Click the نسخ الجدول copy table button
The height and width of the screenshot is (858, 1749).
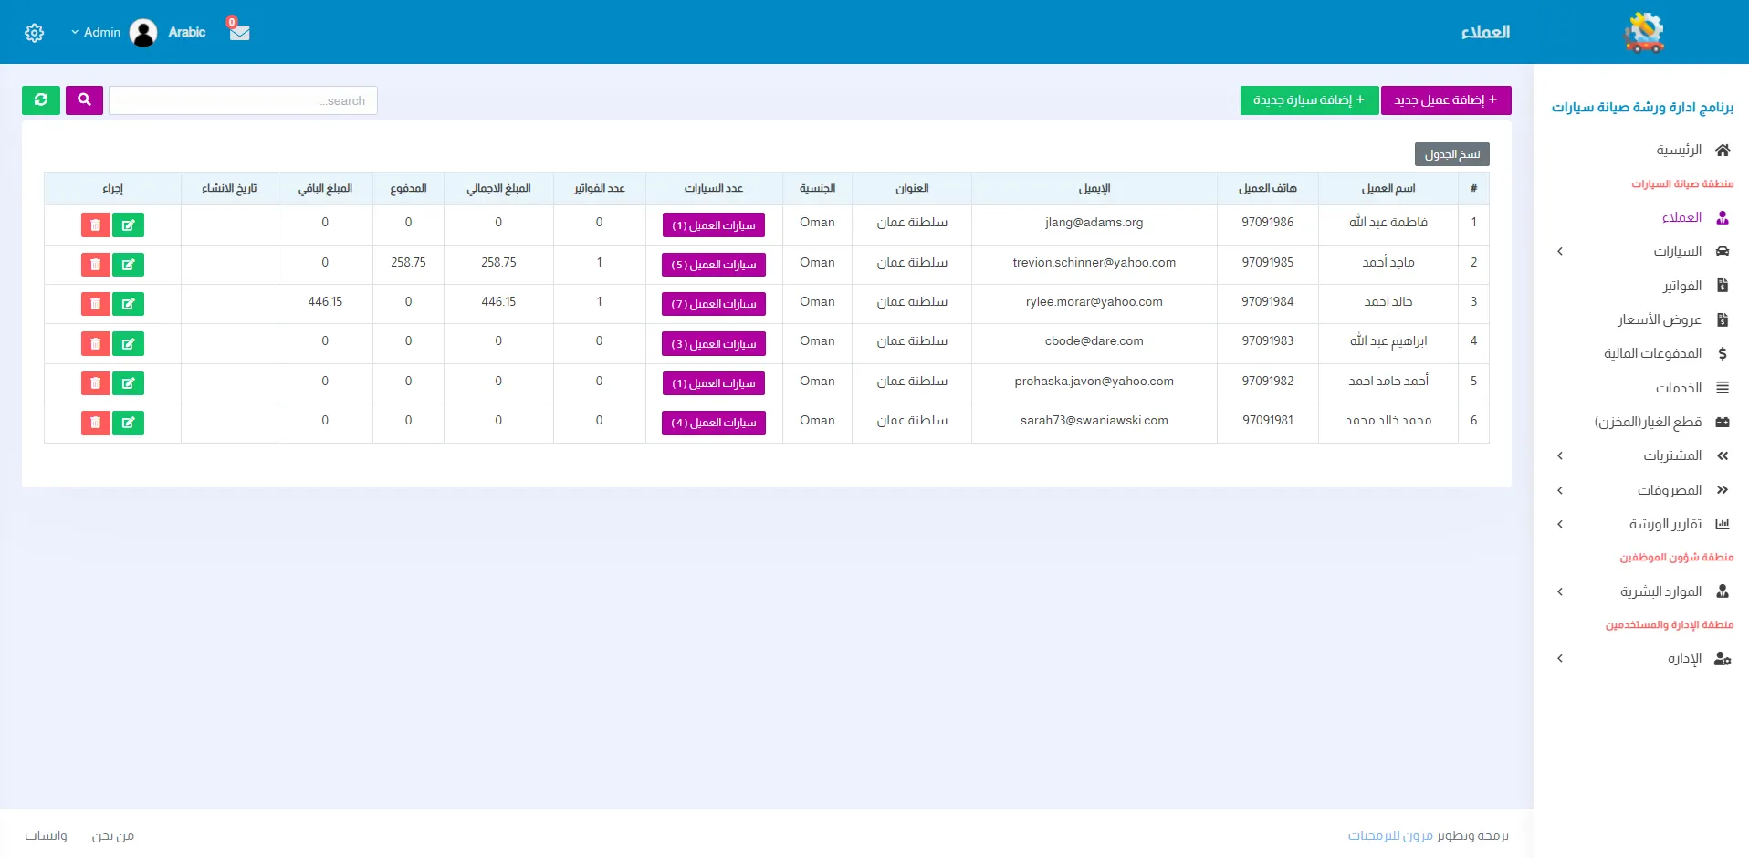click(1451, 154)
